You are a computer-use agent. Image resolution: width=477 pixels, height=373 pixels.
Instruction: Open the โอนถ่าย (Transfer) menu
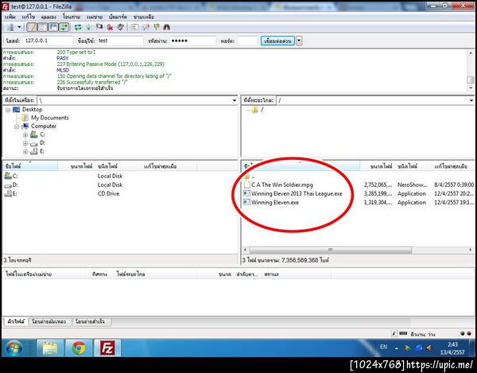pyautogui.click(x=72, y=17)
